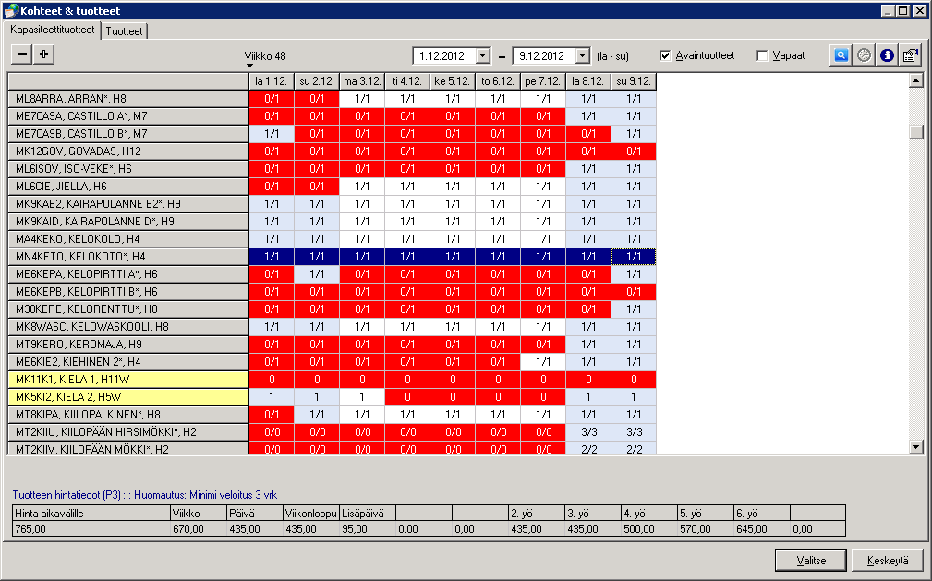Viewport: 932px width, 581px height.
Task: Select row MT2KIIU, KIILOPÄÄN HIRSIMÖKKI*, H2
Action: [128, 432]
